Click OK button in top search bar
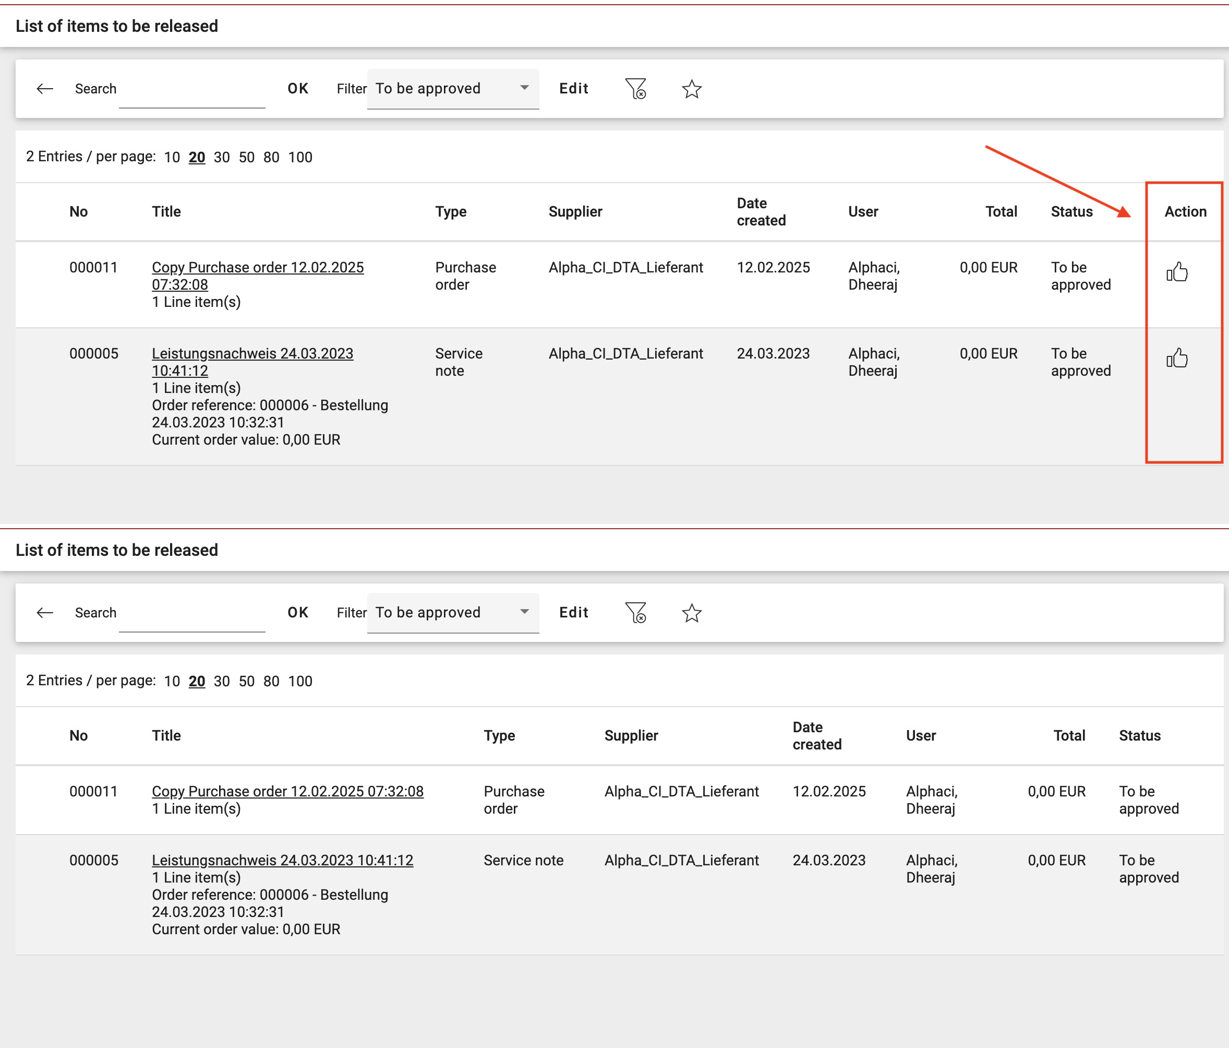 click(298, 89)
